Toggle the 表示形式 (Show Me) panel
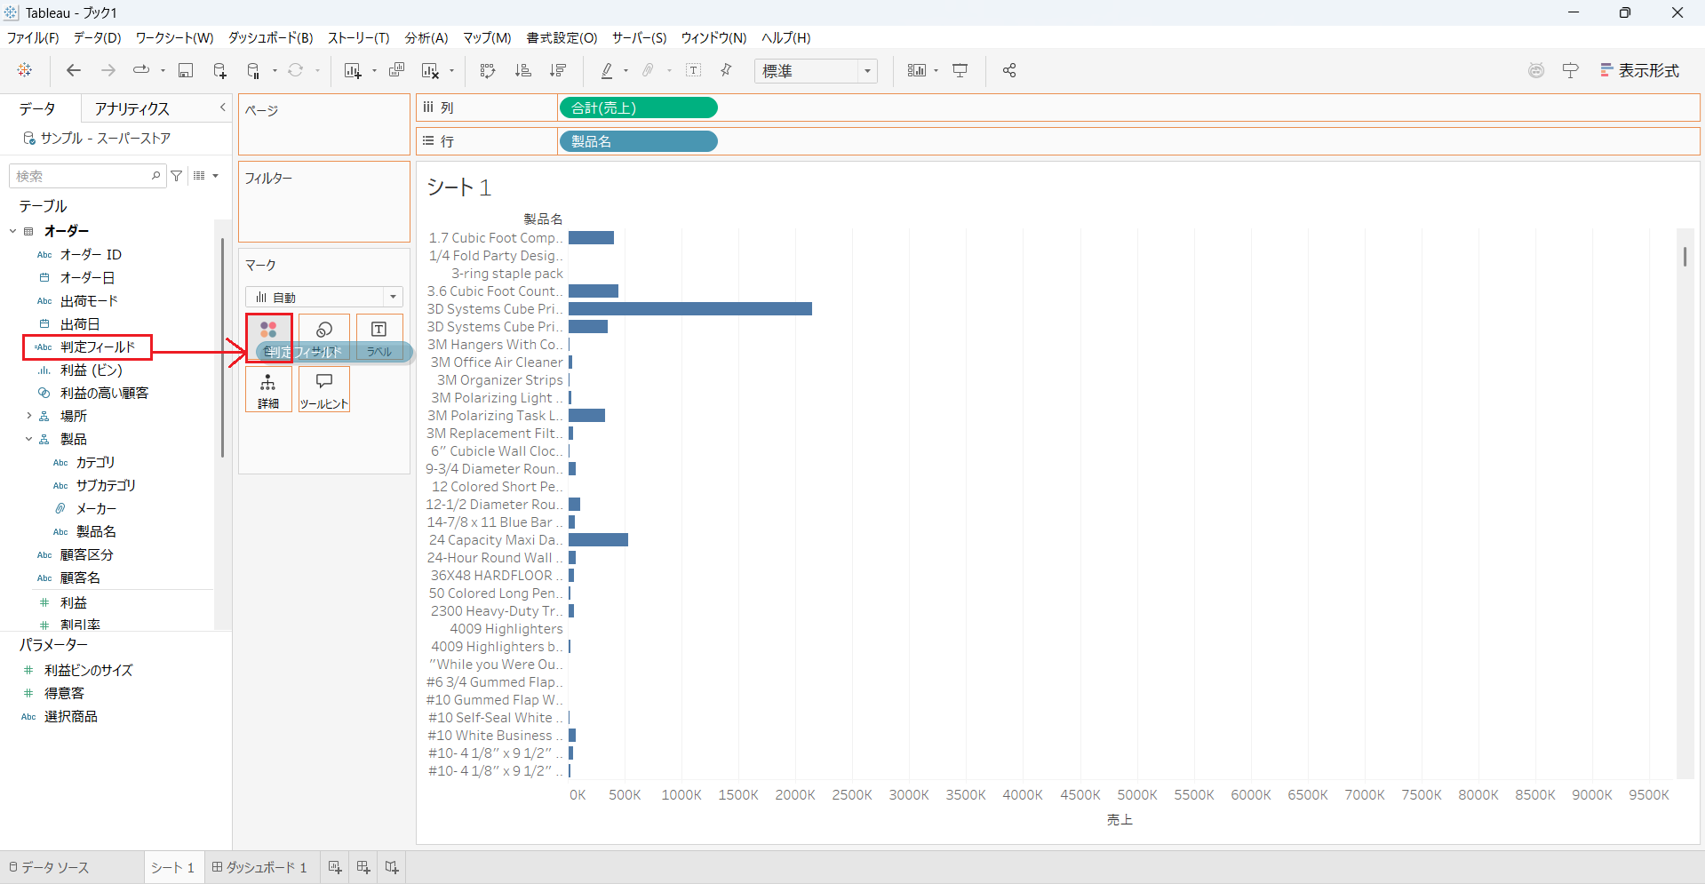The height and width of the screenshot is (884, 1705). [1639, 71]
